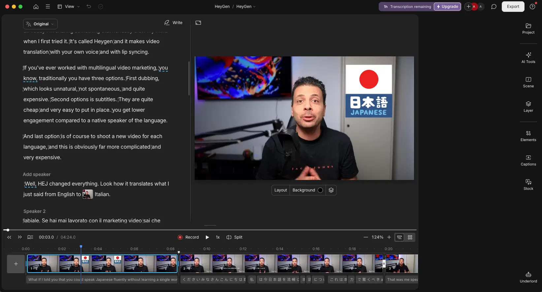Open the Stock media panel

(x=528, y=185)
